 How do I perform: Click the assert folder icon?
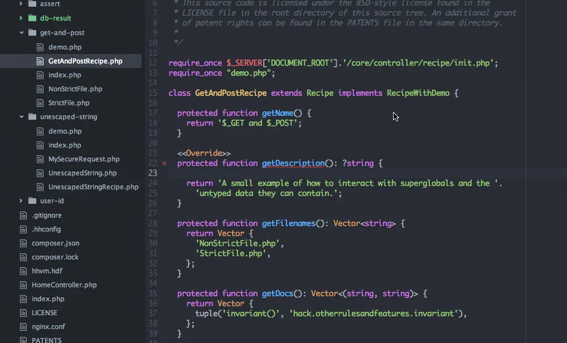click(32, 3)
